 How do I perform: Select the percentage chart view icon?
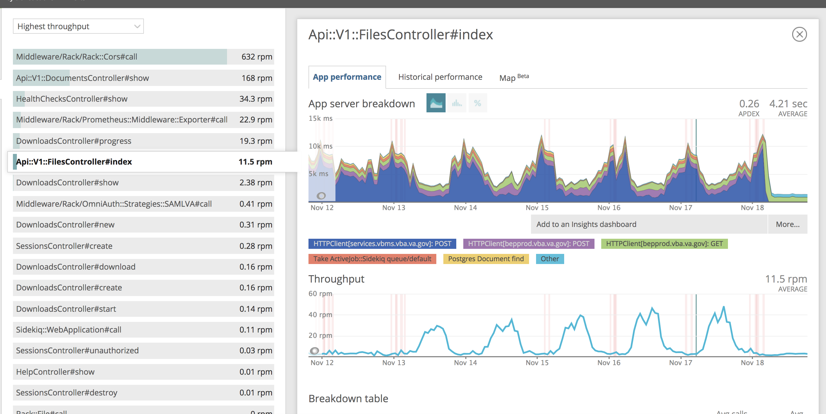click(x=477, y=103)
